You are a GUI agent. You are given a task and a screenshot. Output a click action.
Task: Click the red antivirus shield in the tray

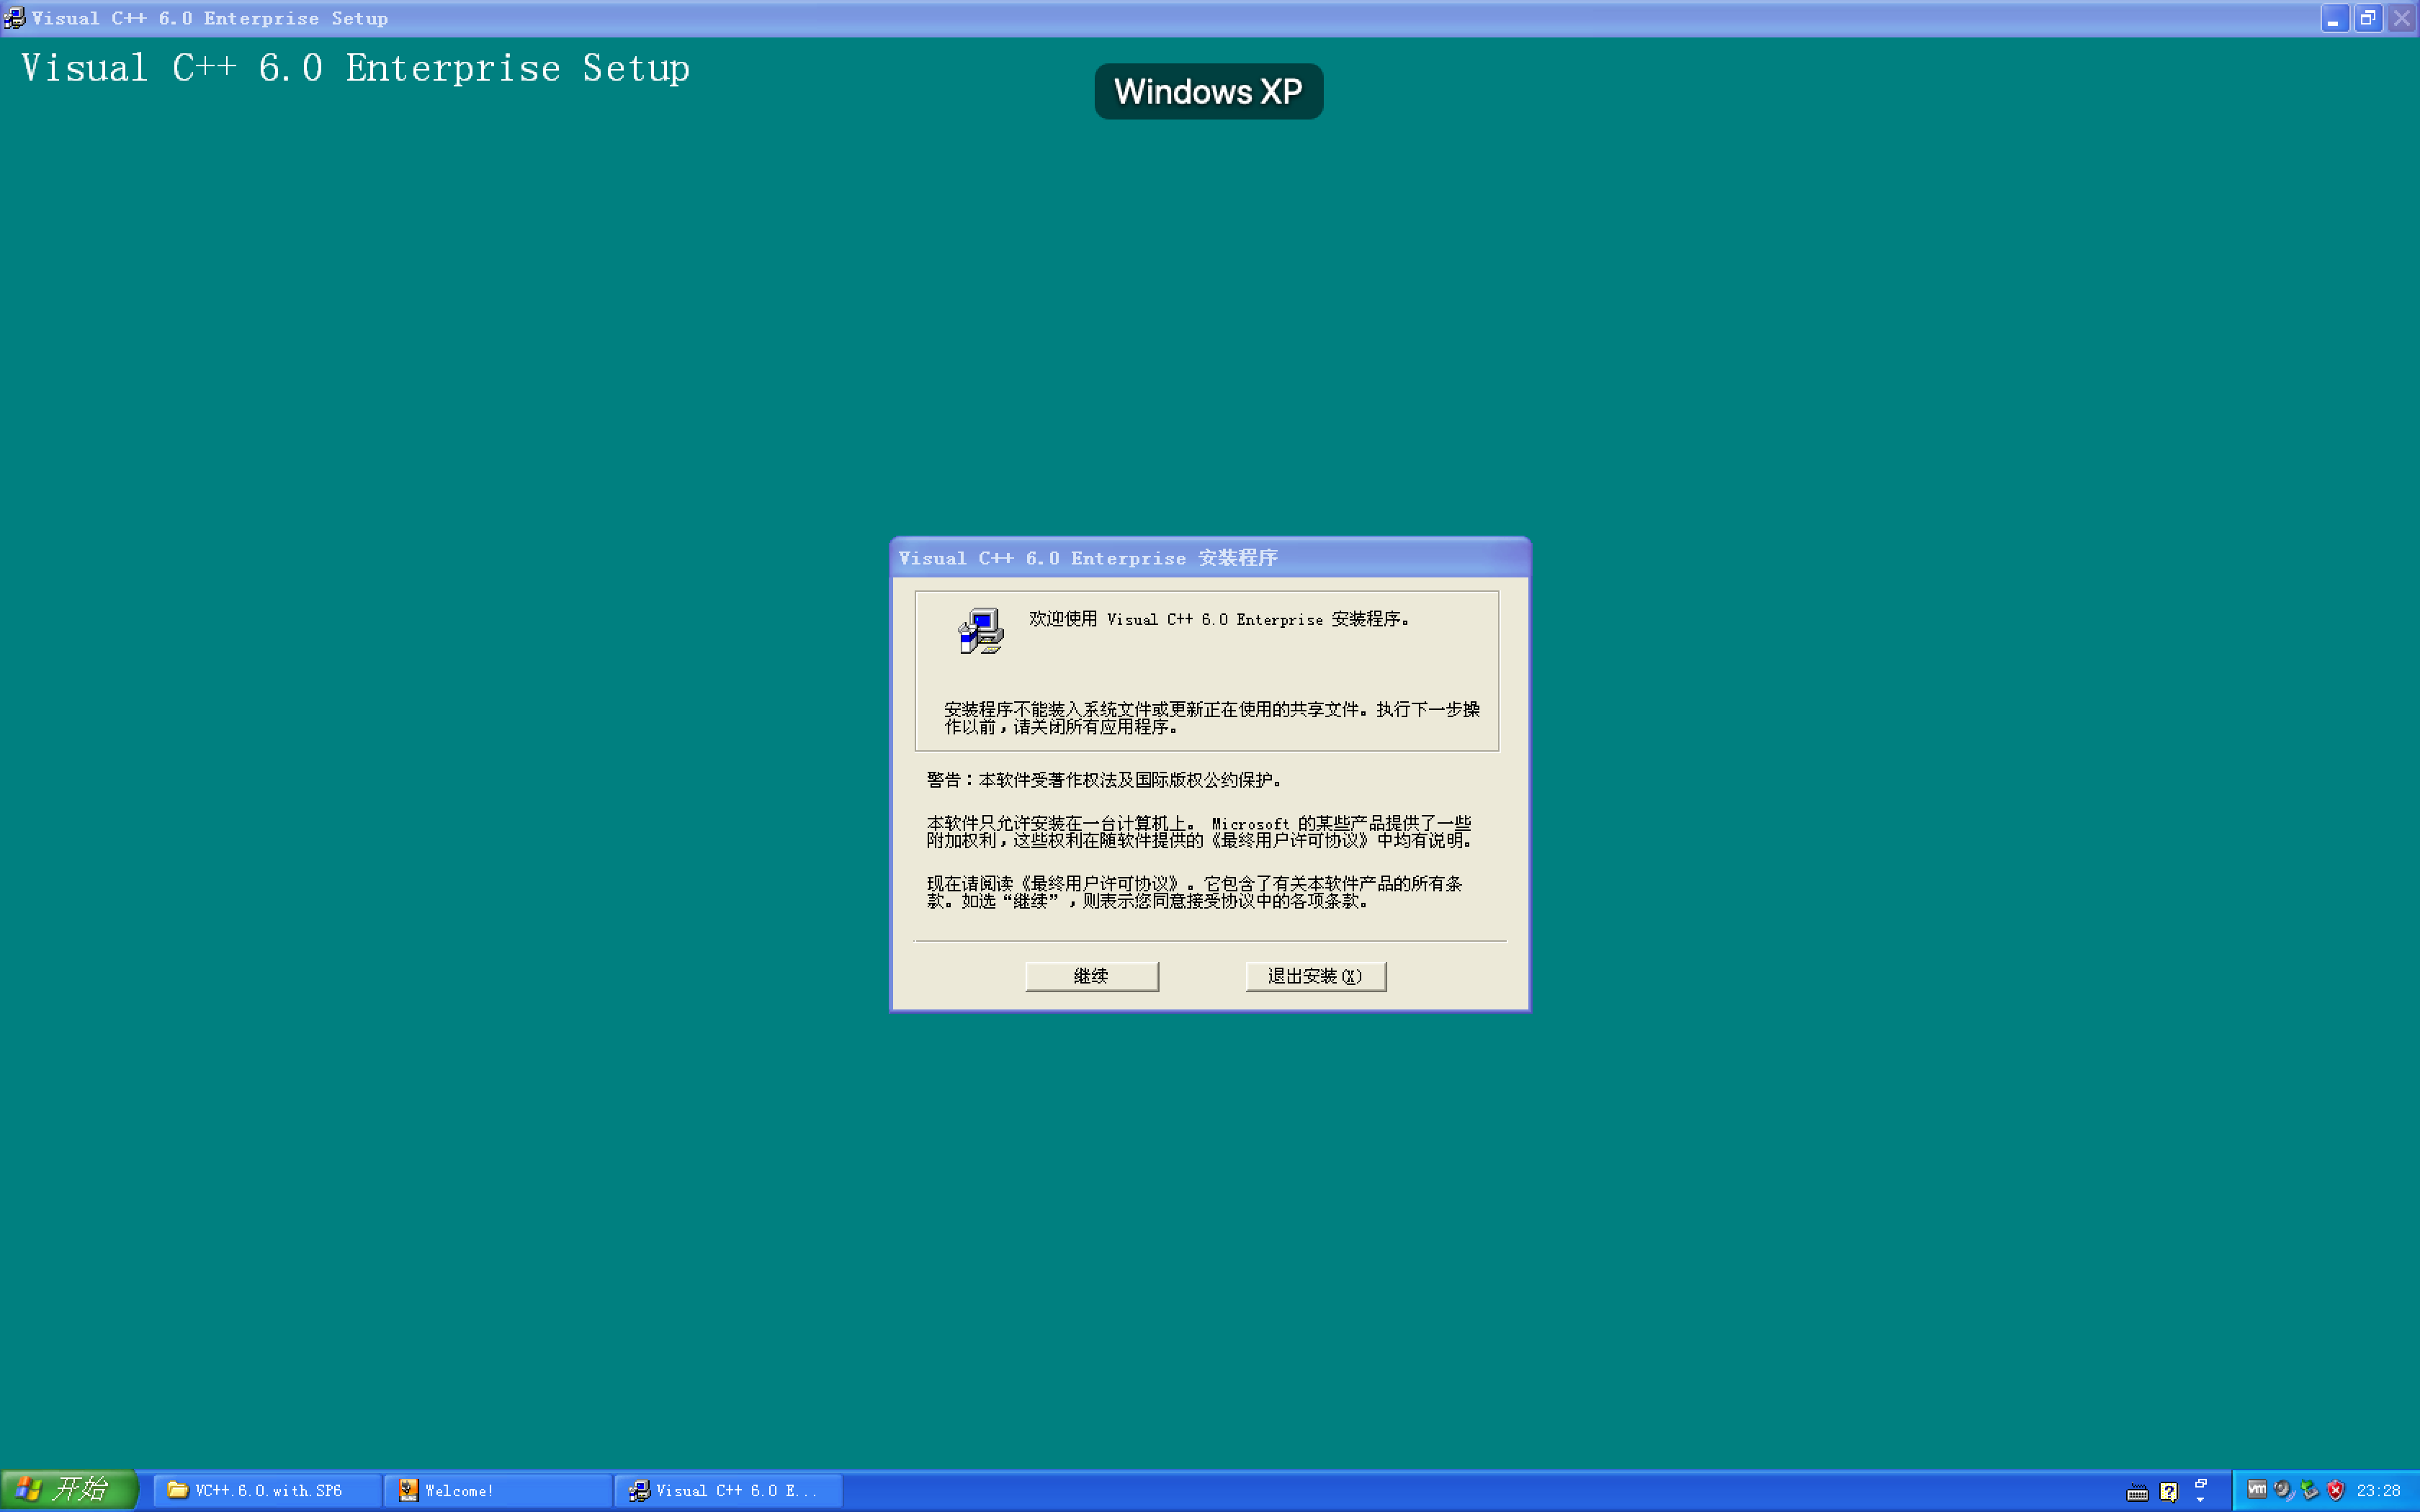click(x=2337, y=1490)
